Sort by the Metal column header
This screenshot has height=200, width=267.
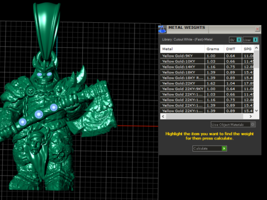(x=182, y=49)
